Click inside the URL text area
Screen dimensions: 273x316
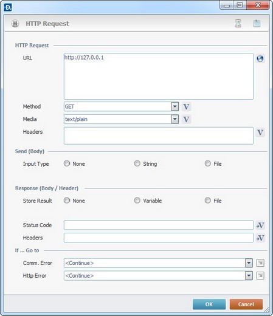click(159, 77)
